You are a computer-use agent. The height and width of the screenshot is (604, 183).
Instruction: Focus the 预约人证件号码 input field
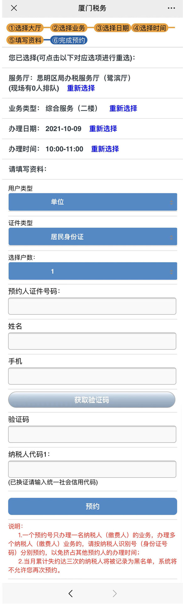pyautogui.click(x=92, y=306)
